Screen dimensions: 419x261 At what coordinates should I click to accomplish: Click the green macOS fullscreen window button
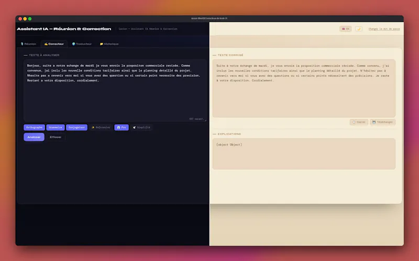click(30, 19)
